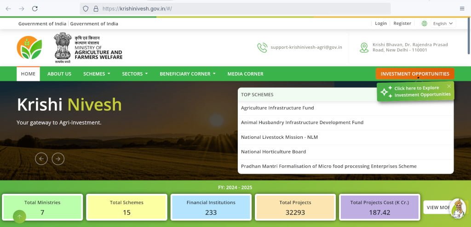
Task: Click the map pin location icon
Action: coord(364,47)
